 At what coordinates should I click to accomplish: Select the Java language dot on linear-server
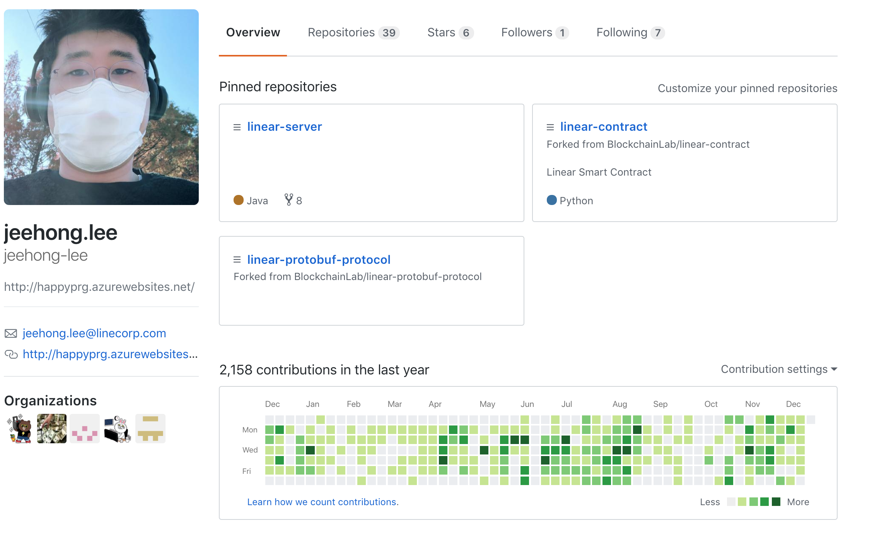238,200
